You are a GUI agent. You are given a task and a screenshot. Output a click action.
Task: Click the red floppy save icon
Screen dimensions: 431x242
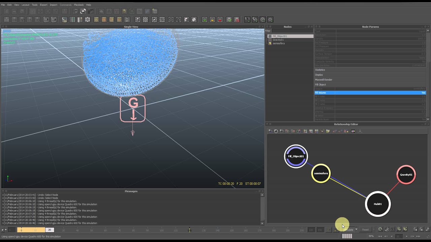(x=237, y=19)
